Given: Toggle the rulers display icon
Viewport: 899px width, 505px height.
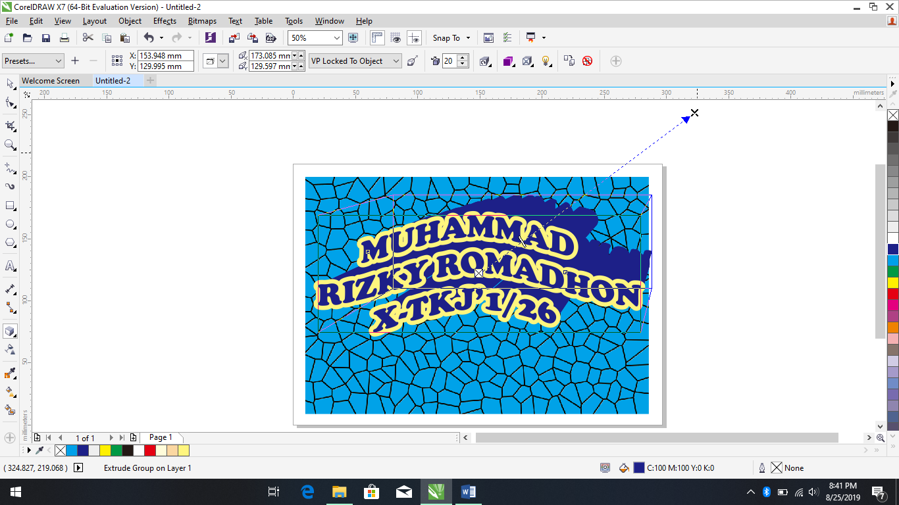Looking at the screenshot, I should coord(377,37).
